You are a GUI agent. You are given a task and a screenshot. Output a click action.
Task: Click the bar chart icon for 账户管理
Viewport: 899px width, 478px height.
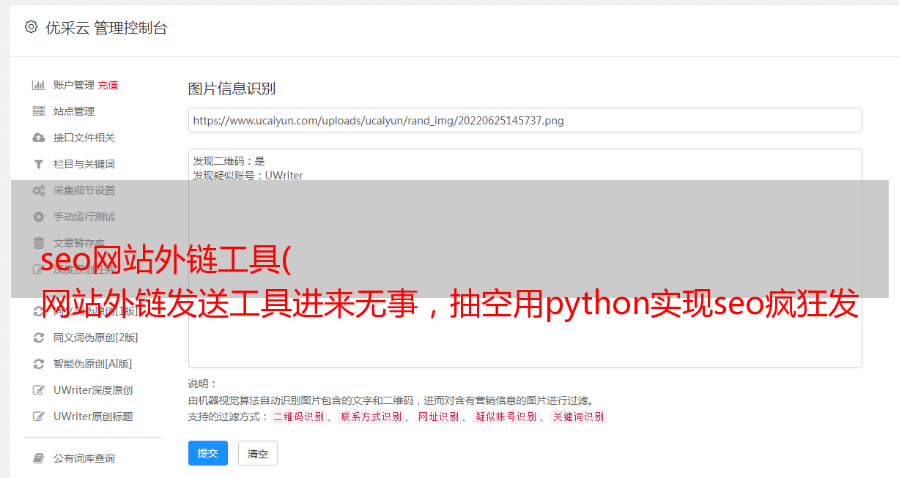[39, 85]
